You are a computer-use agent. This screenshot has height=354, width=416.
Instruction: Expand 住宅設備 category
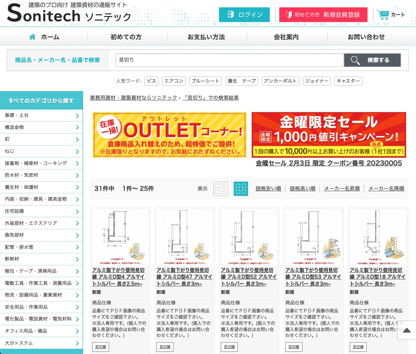[42, 211]
